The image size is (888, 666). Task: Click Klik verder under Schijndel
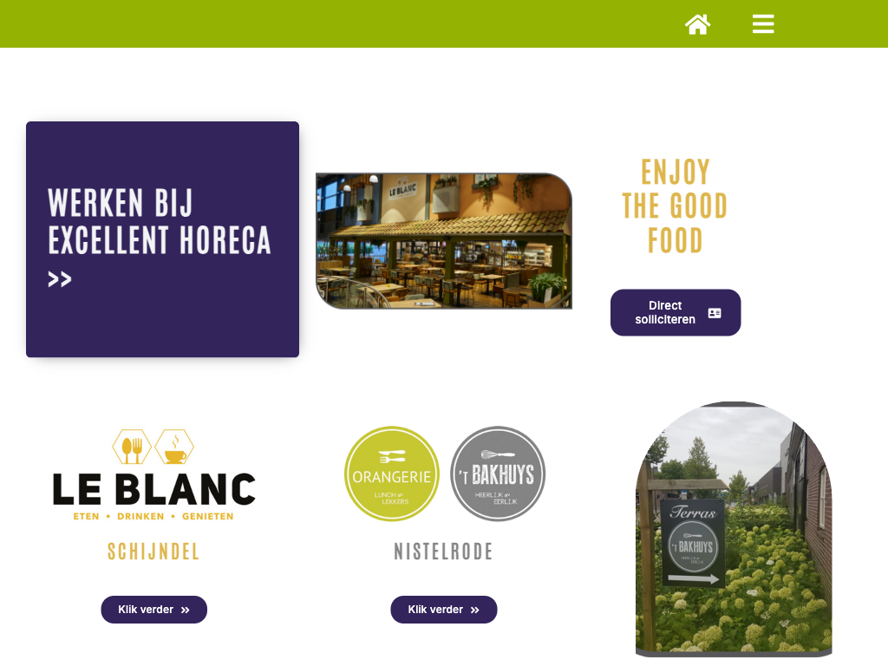[154, 610]
